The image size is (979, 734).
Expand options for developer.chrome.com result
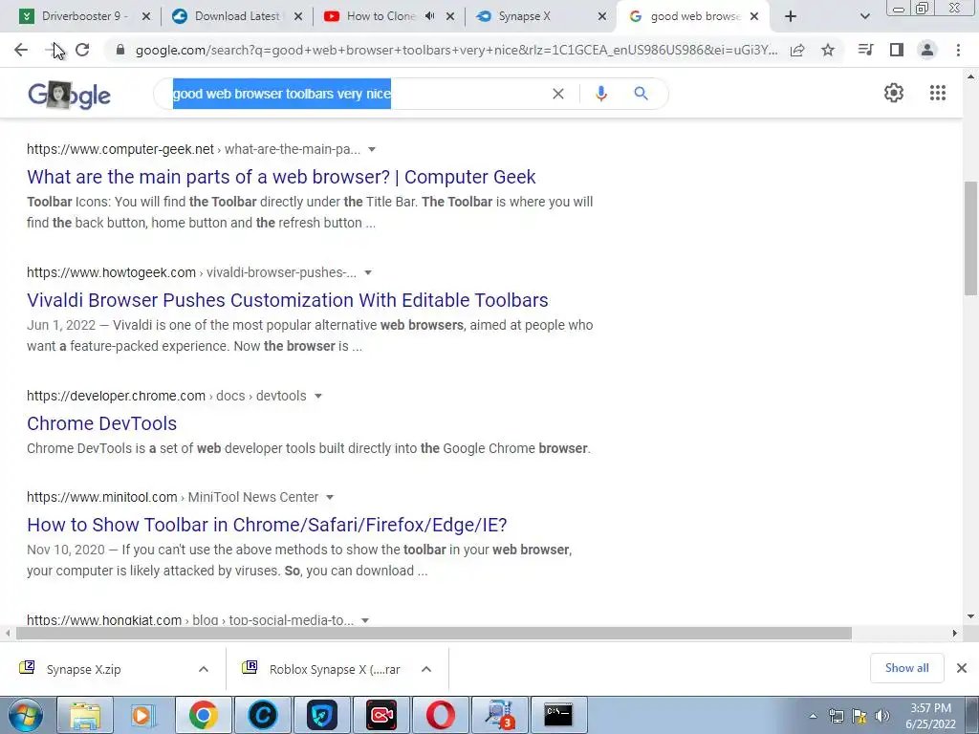[317, 396]
